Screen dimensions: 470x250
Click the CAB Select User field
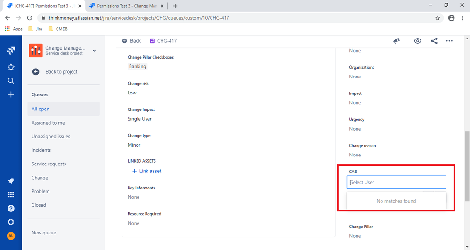(x=396, y=182)
